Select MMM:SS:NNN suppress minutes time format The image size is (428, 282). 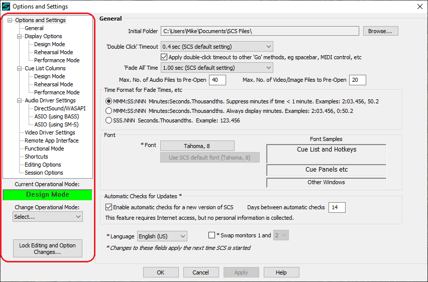pos(109,101)
